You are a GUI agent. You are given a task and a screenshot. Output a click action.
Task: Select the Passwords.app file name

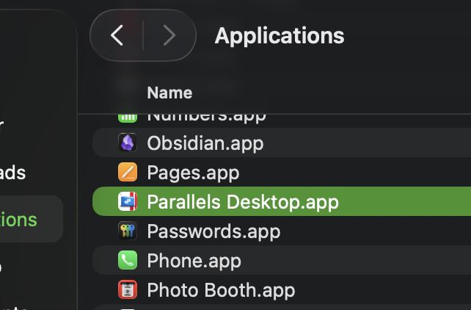[x=213, y=231]
